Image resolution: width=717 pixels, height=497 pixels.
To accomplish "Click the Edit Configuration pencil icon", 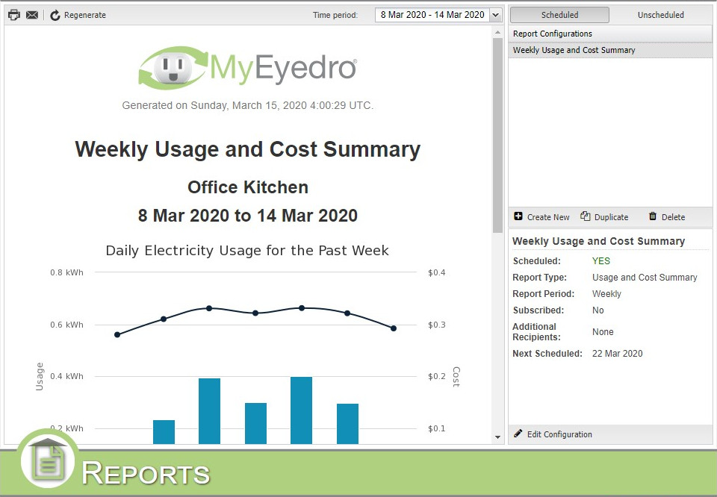I will click(518, 434).
